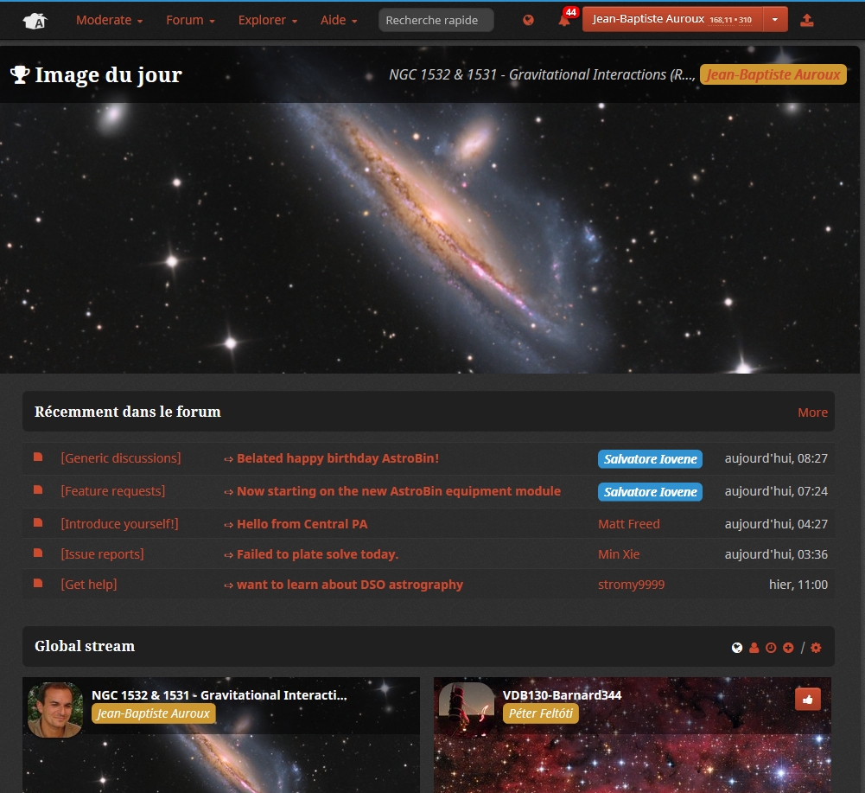Expand the user menu caret arrow
The width and height of the screenshot is (865, 793).
(x=775, y=19)
